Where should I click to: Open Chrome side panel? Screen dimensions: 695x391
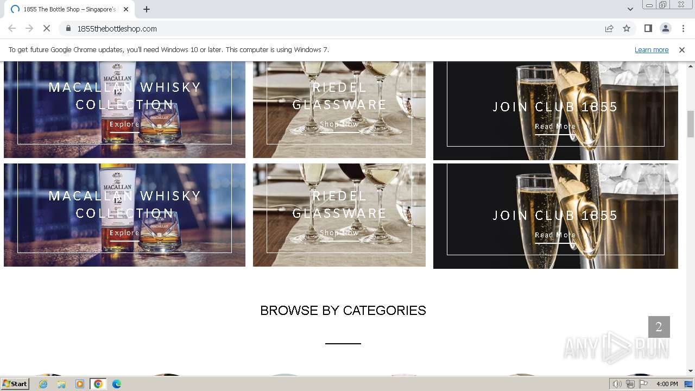point(648,28)
